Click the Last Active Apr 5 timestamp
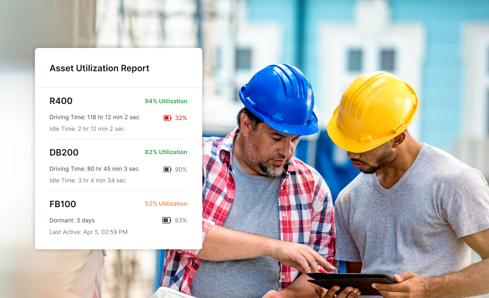This screenshot has width=489, height=298. [88, 232]
